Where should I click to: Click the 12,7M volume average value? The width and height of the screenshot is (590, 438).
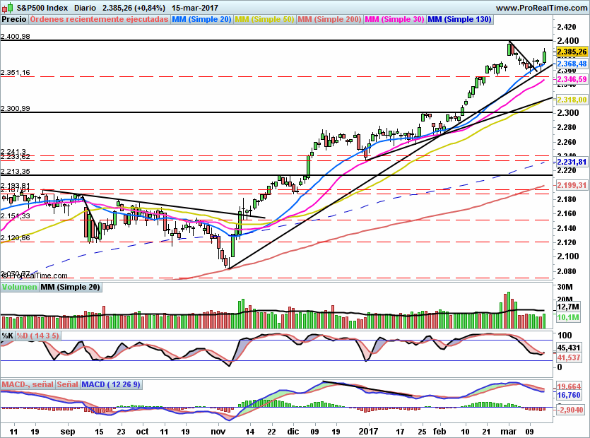click(568, 307)
